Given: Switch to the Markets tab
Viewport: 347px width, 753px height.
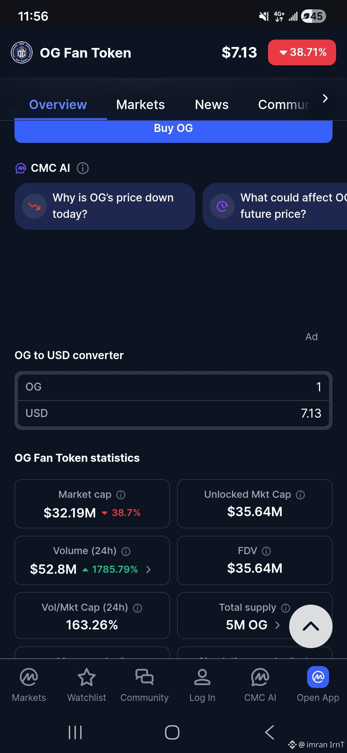Looking at the screenshot, I should pyautogui.click(x=140, y=105).
